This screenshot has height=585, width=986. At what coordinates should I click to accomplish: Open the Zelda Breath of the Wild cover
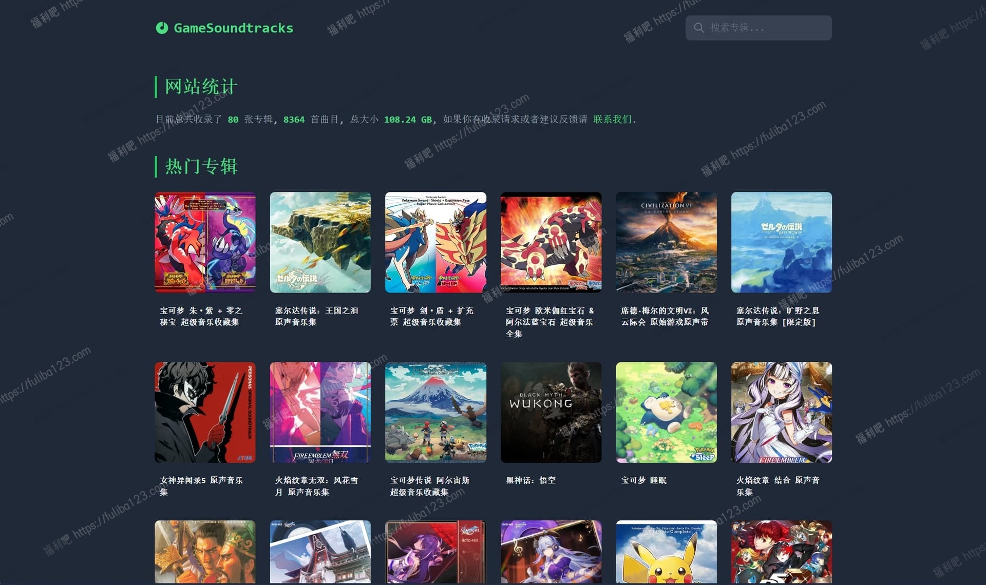[x=782, y=242]
